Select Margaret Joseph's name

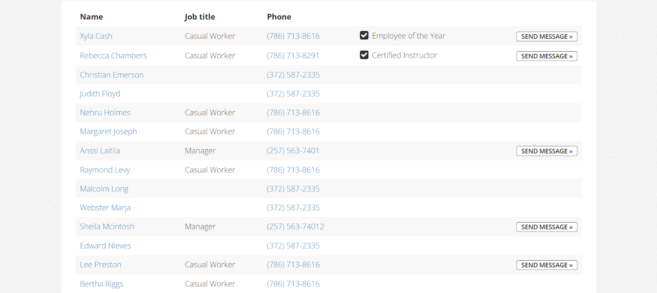[x=108, y=131]
